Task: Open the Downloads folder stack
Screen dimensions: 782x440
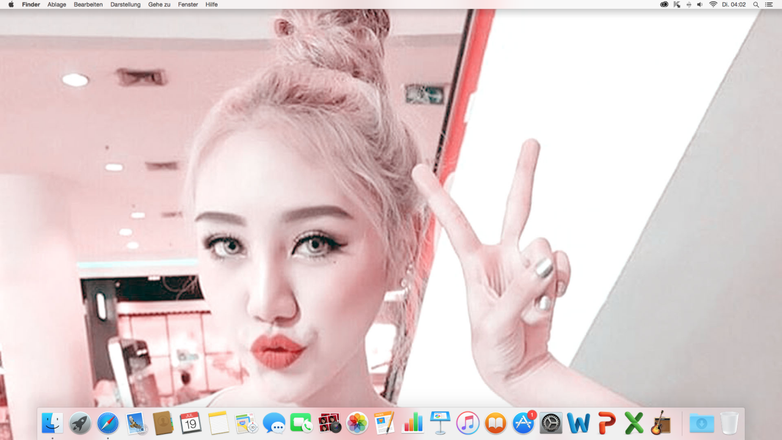Action: click(x=701, y=423)
